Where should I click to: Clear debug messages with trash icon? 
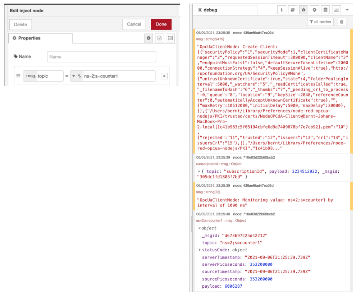tap(342, 22)
